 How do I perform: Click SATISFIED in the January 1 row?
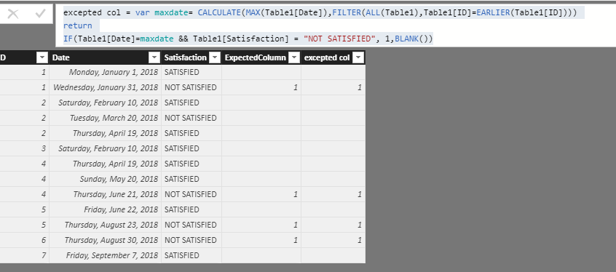click(182, 72)
